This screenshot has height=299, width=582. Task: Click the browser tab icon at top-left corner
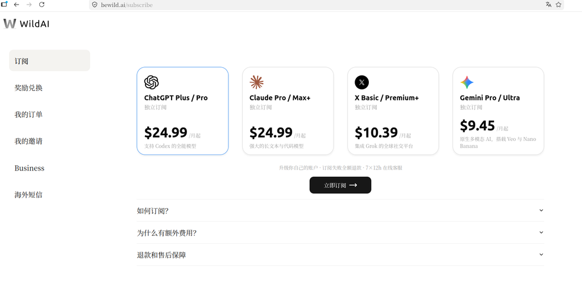4,4
